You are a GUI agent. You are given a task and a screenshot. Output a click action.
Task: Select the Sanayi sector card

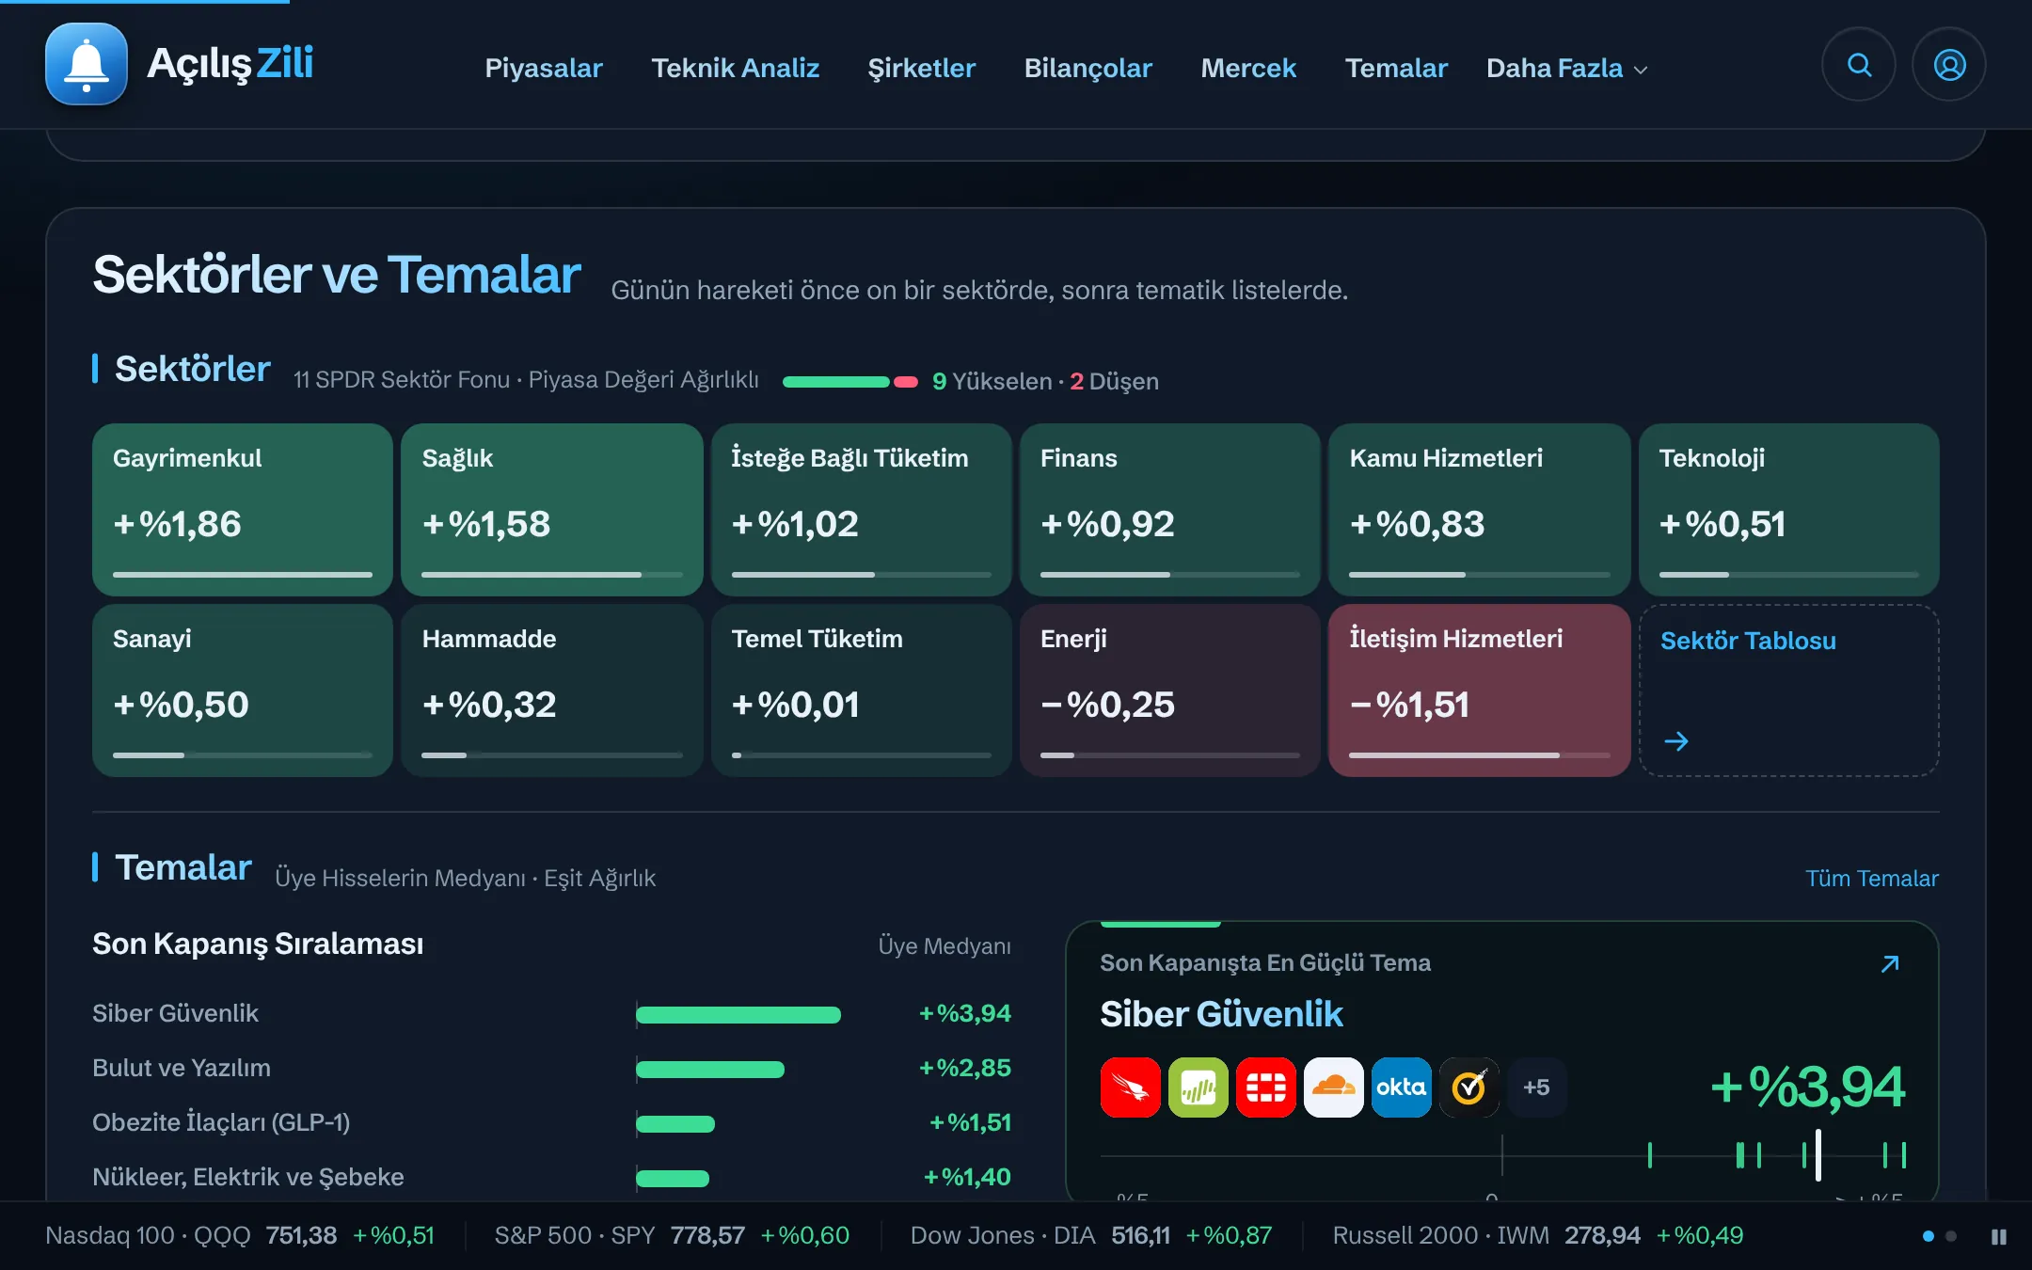pyautogui.click(x=243, y=690)
